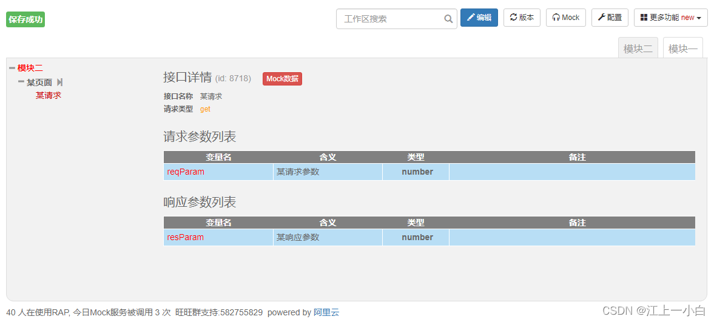Click the 保存成功 success badge
The image size is (714, 322).
click(25, 19)
